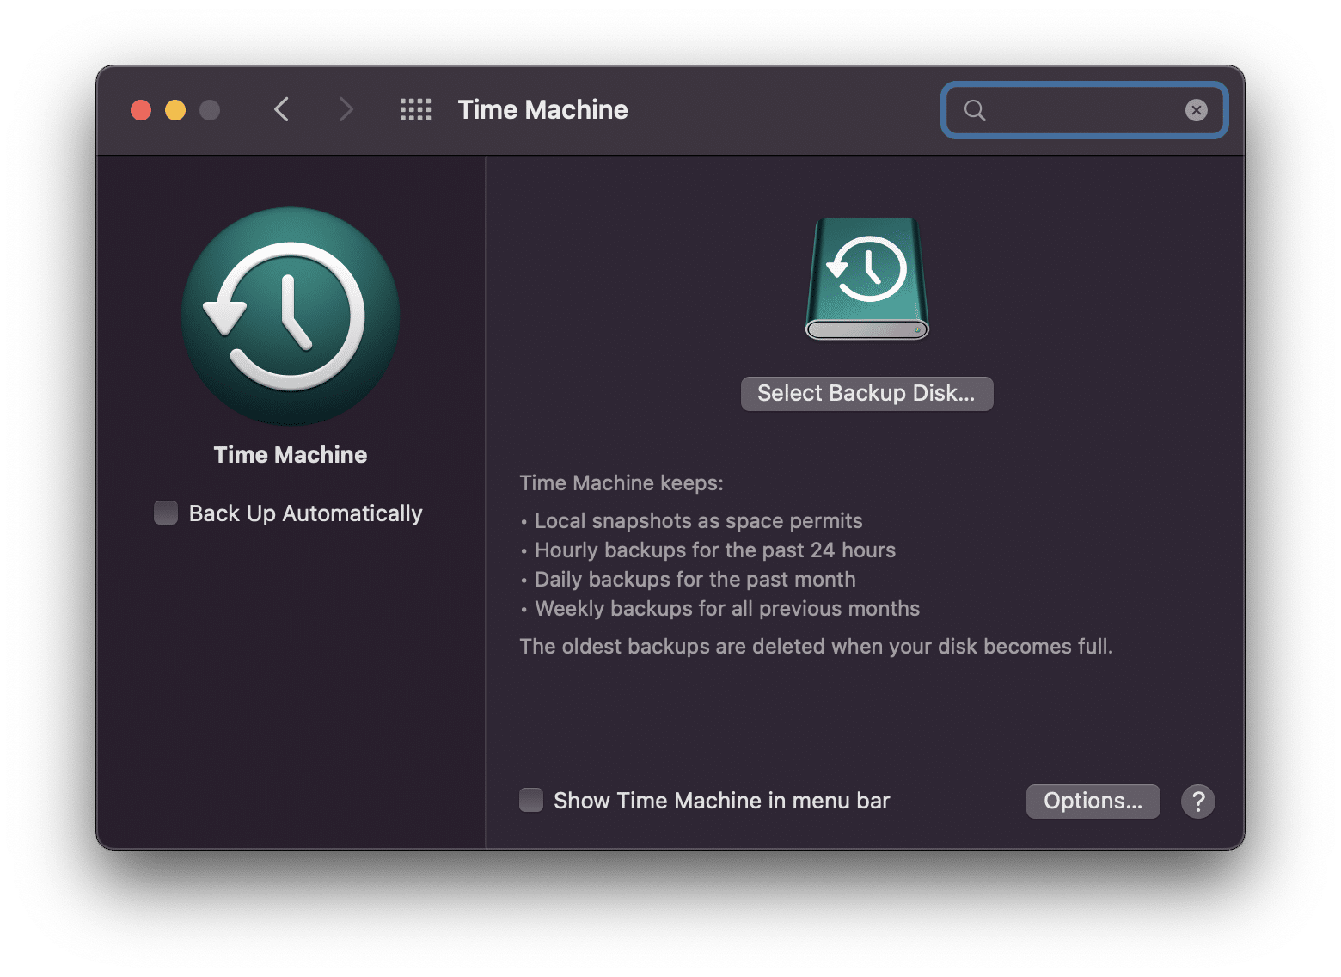1341x977 pixels.
Task: Click the backup disk drive icon
Action: click(867, 278)
